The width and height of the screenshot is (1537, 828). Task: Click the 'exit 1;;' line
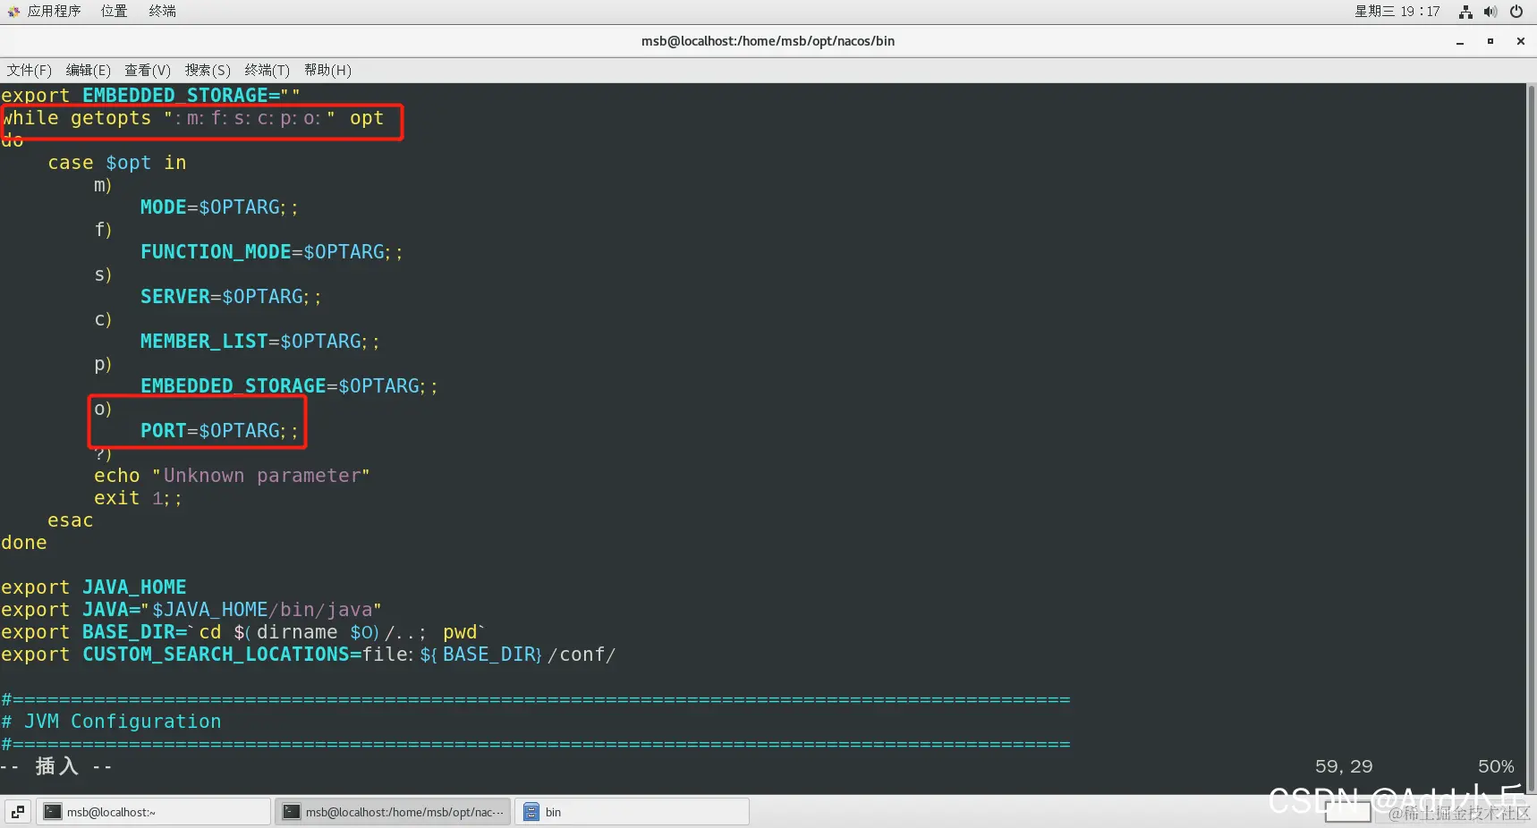138,498
